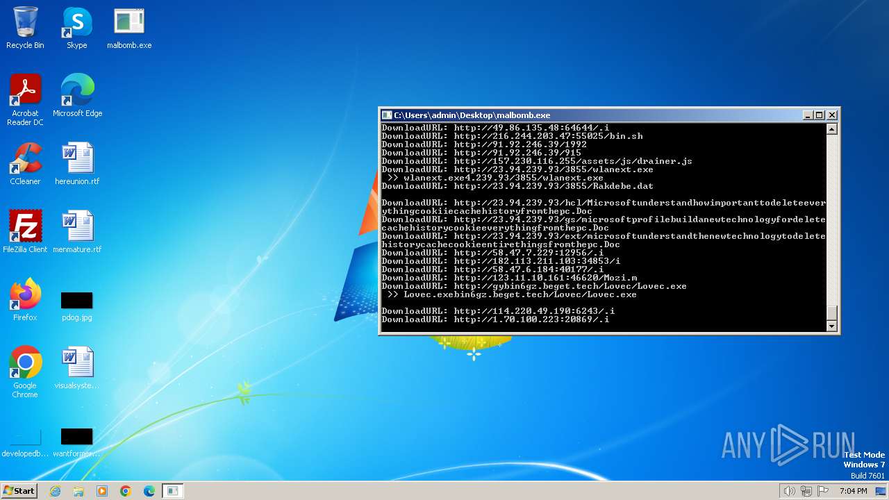This screenshot has width=889, height=500.
Task: Click the console scrollbar down arrow
Action: pos(831,326)
